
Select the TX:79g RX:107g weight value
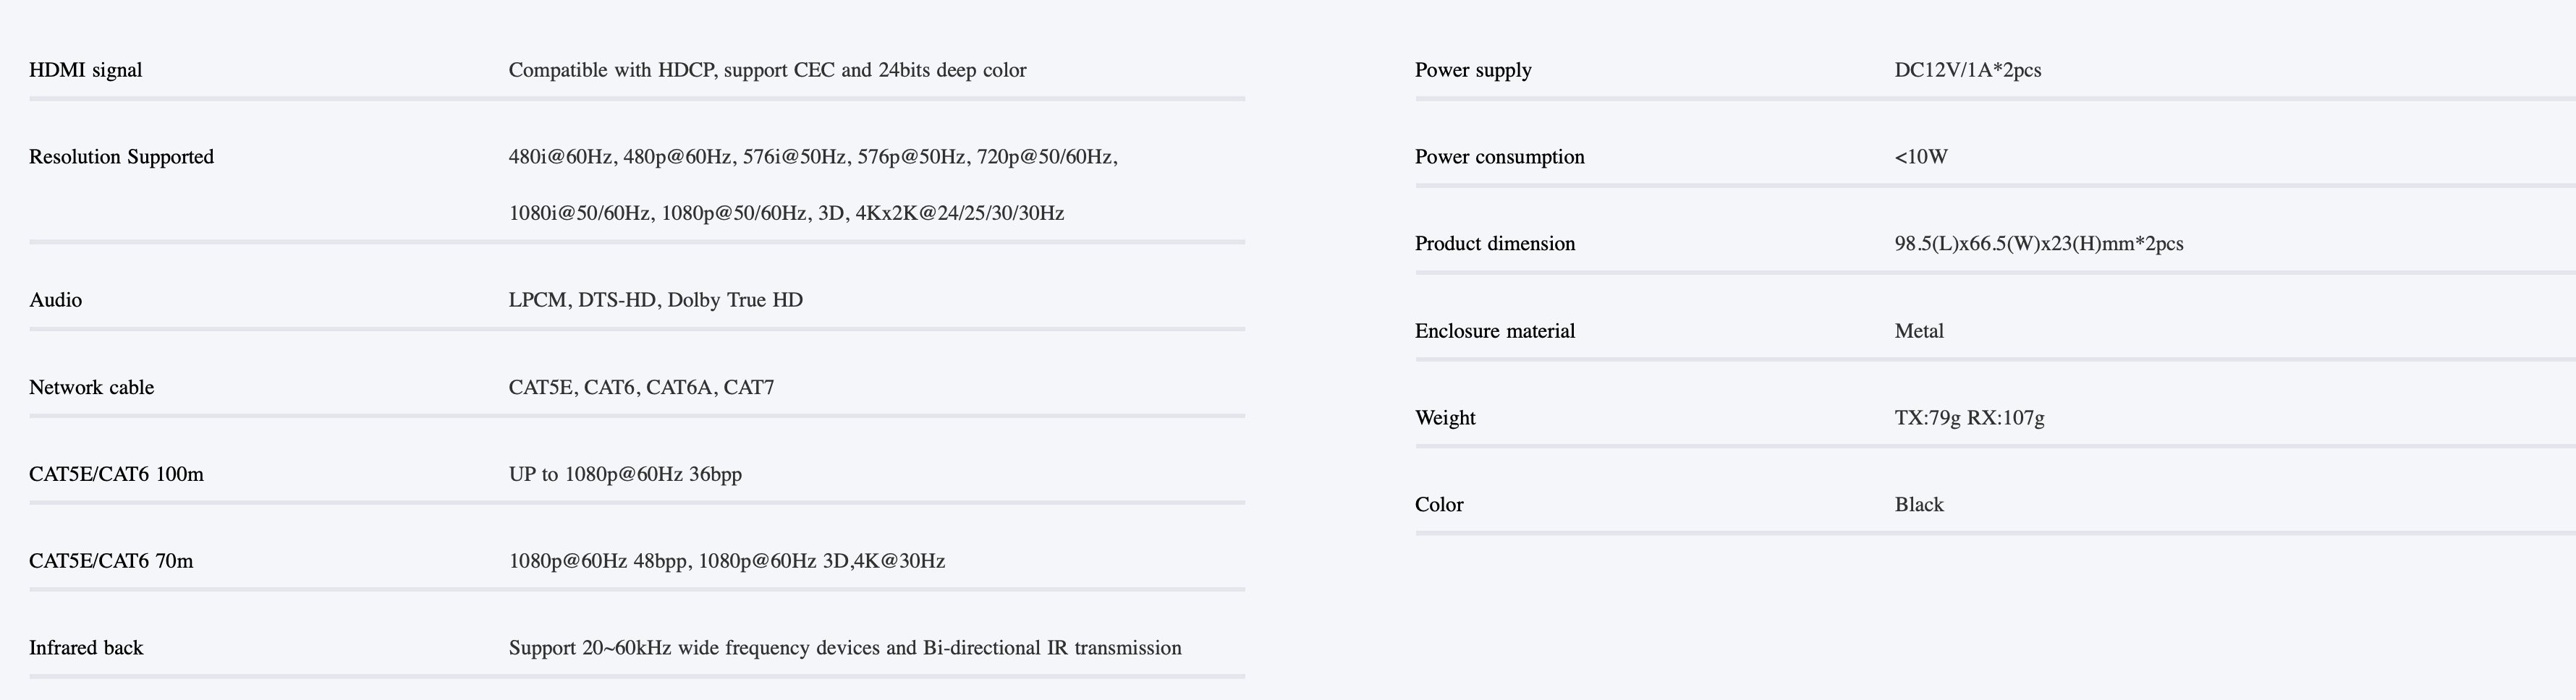(x=1968, y=418)
